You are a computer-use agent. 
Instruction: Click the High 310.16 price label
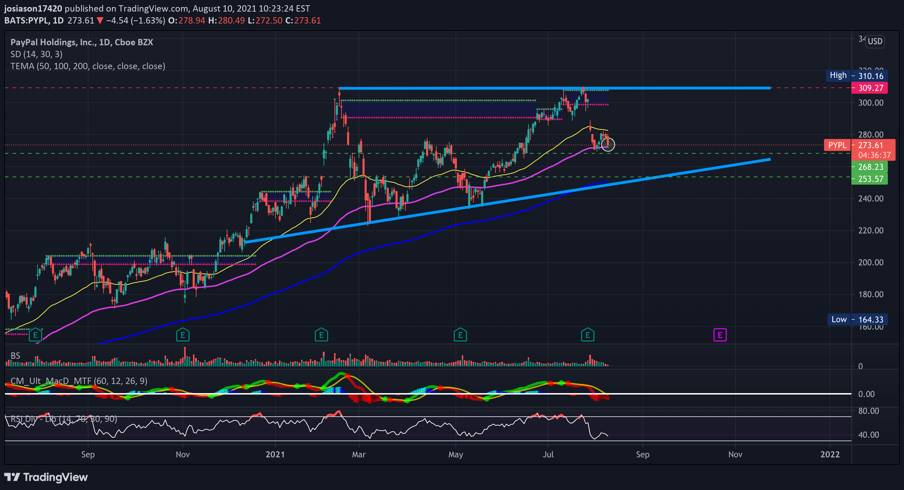tap(857, 75)
